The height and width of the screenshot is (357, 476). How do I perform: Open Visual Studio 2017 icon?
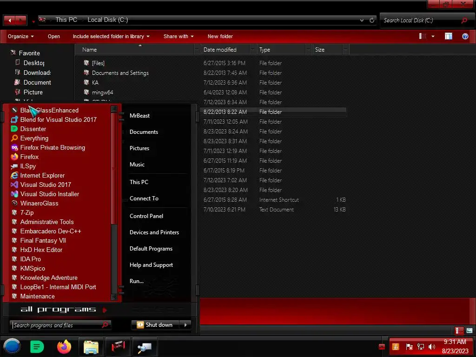[x=14, y=185]
